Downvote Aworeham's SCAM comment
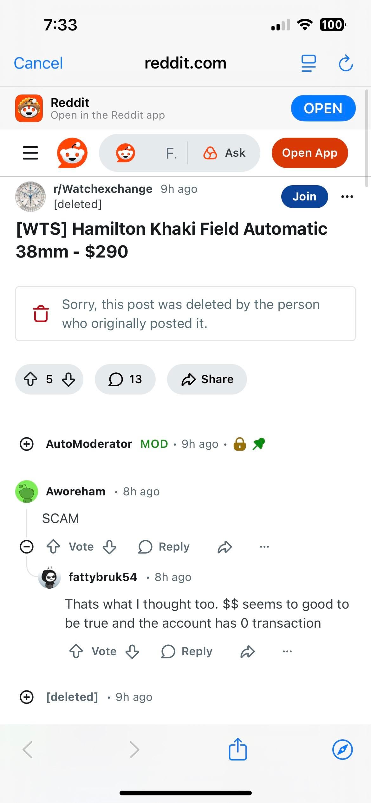Viewport: 371px width, 803px height. click(109, 547)
